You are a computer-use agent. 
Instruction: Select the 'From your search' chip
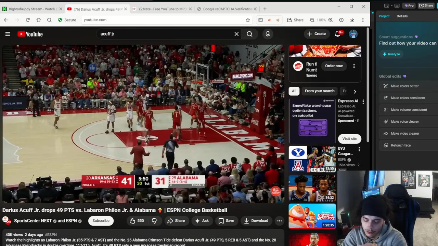tap(320, 91)
